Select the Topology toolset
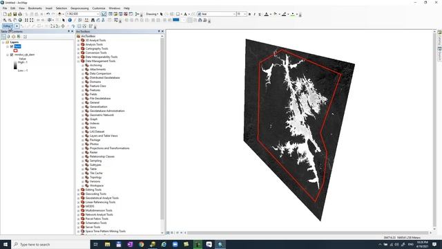 point(95,177)
